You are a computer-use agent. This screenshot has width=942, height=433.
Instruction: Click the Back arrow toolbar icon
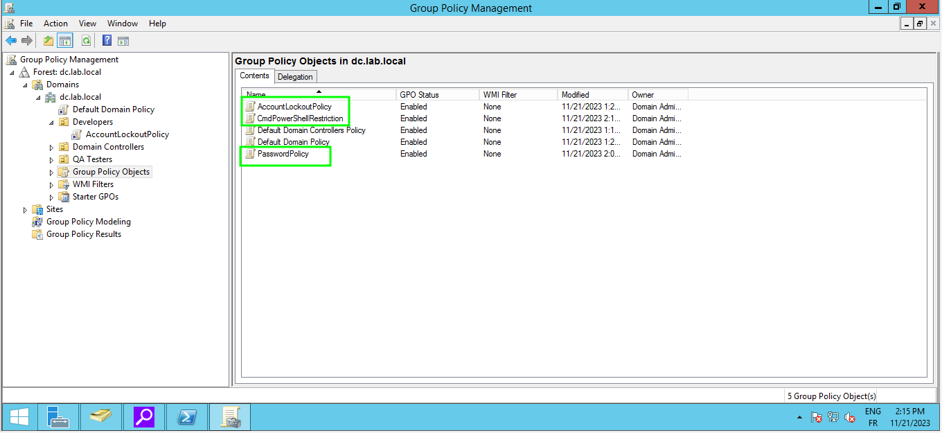coord(11,41)
